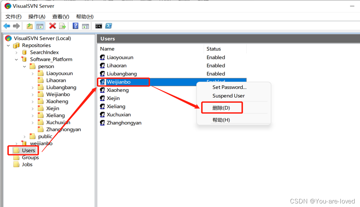Click the user icon beside Liaoyouxun
The height and width of the screenshot is (207, 360).
click(x=102, y=57)
